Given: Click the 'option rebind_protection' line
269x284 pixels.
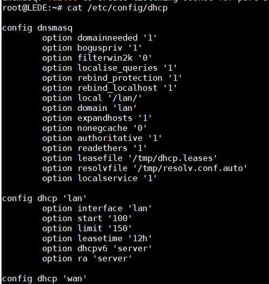Looking at the screenshot, I should [x=112, y=78].
